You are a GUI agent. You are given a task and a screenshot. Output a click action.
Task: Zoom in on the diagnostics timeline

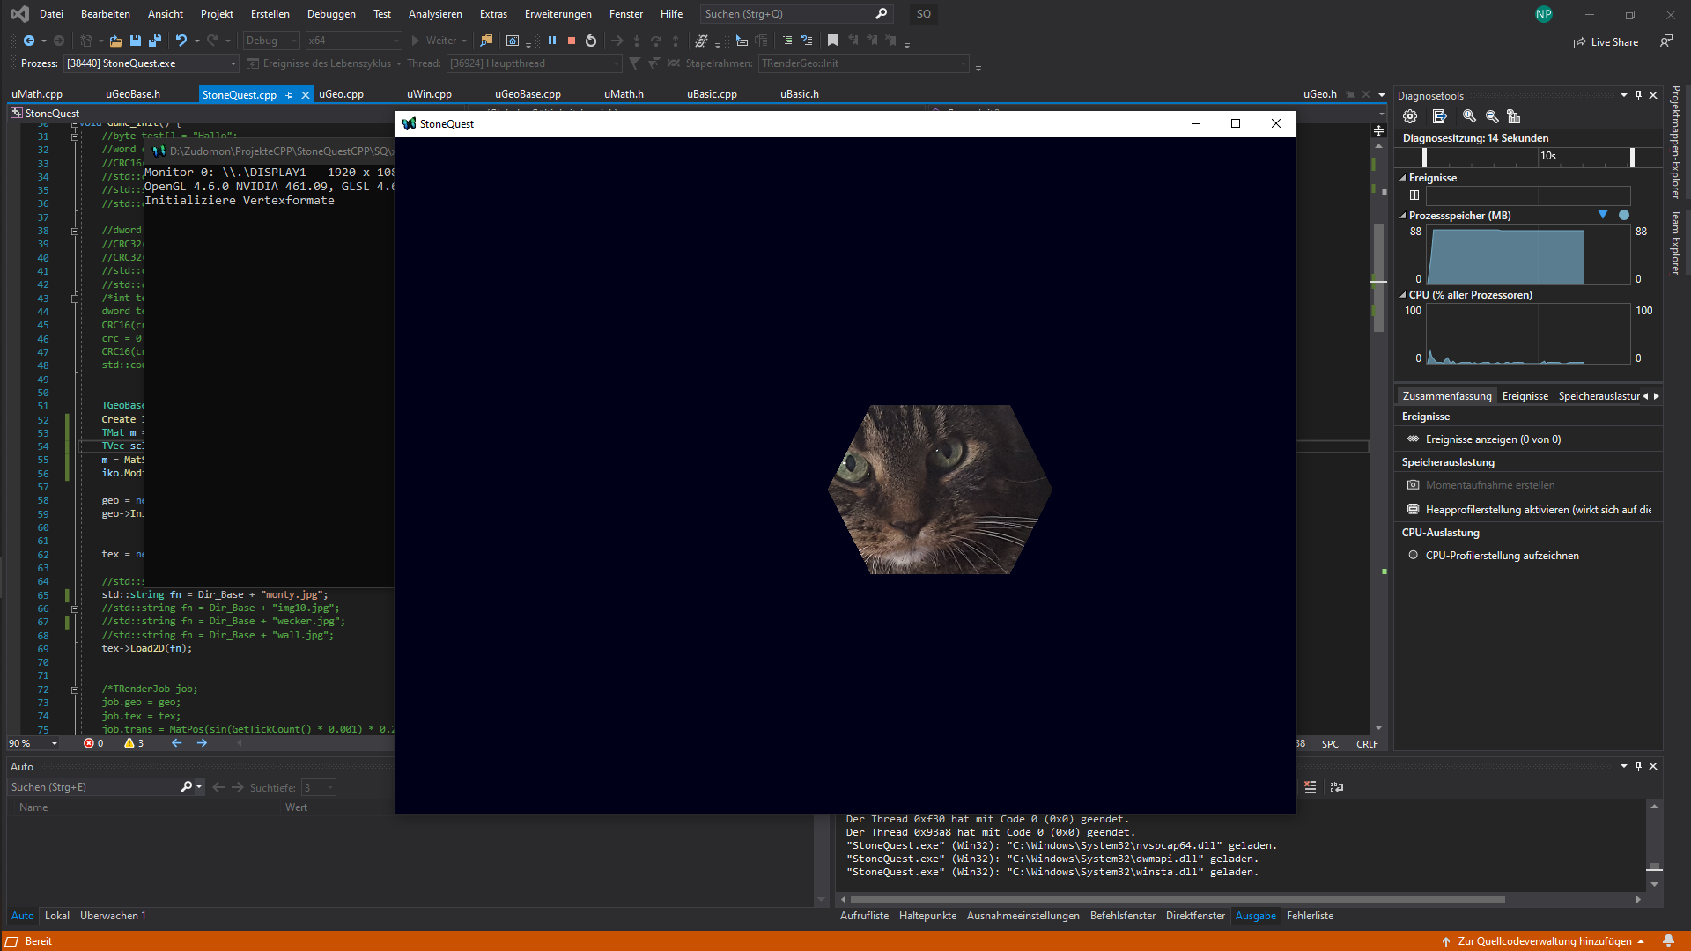click(1469, 116)
